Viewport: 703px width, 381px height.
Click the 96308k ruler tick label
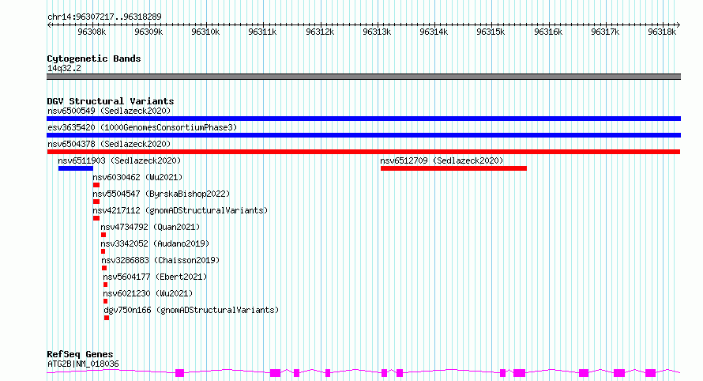coord(92,32)
